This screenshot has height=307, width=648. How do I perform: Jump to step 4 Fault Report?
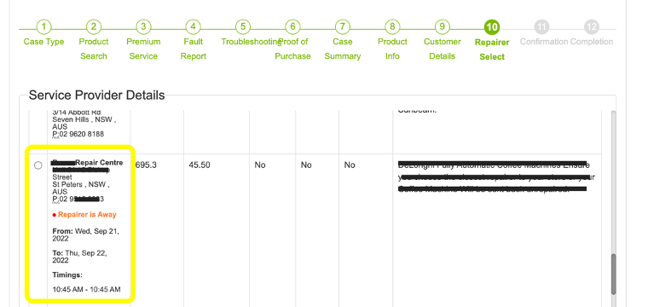tap(193, 27)
